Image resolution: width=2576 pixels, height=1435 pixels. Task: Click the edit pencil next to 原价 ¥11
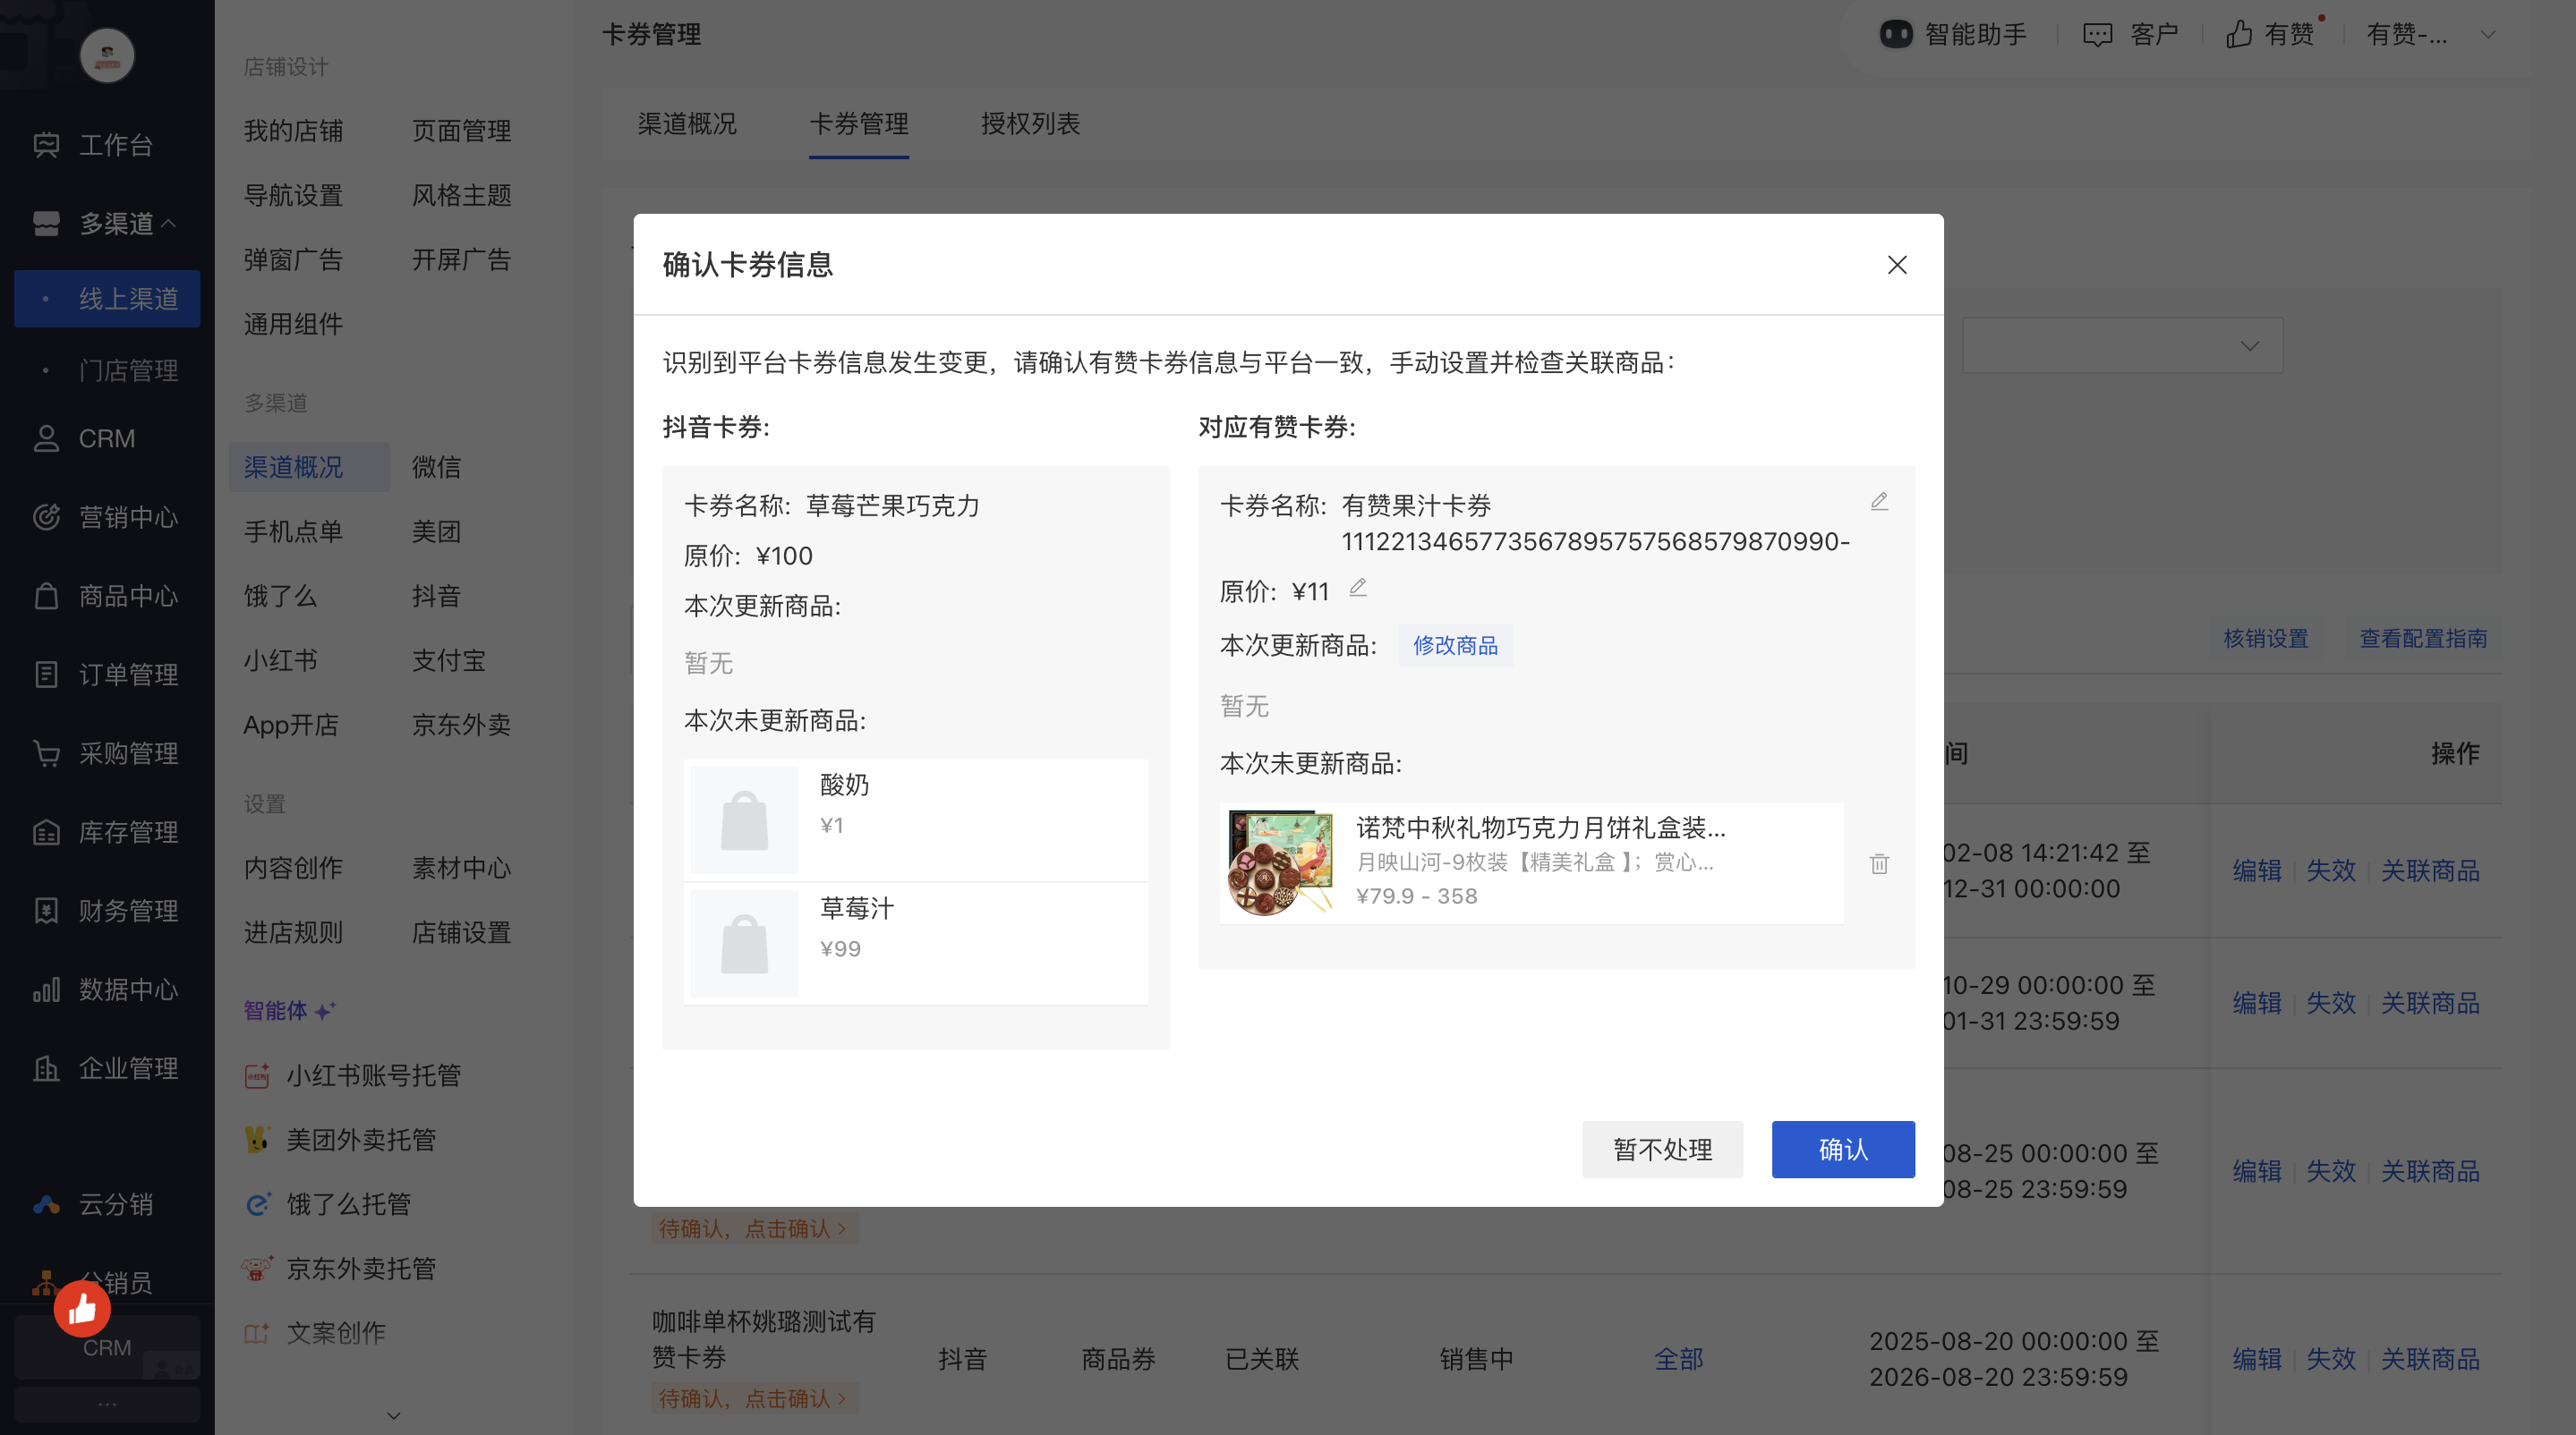click(x=1357, y=588)
